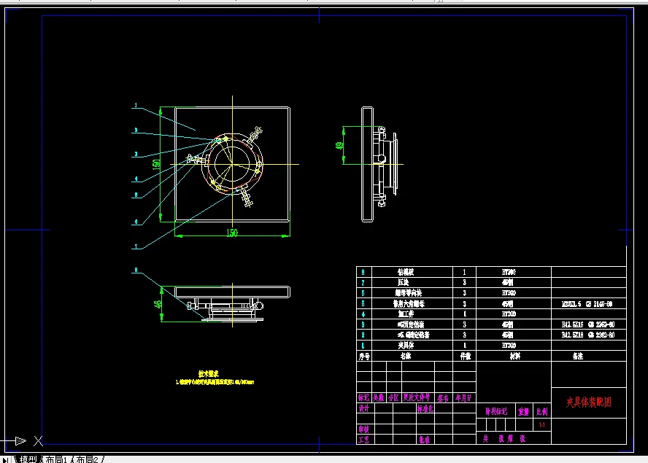
Task: Switch to the 模型 tab
Action: [x=28, y=459]
